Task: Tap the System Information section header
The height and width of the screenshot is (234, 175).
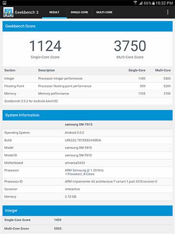Action: pyautogui.click(x=87, y=115)
